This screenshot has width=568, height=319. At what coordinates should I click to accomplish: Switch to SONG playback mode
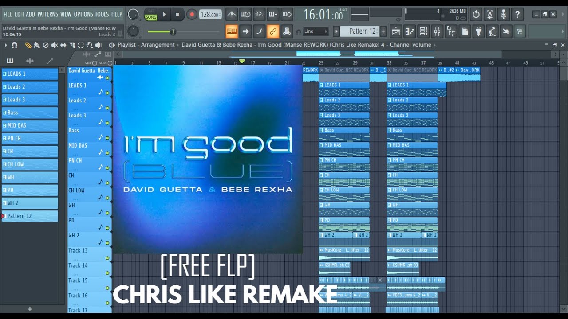click(x=151, y=17)
